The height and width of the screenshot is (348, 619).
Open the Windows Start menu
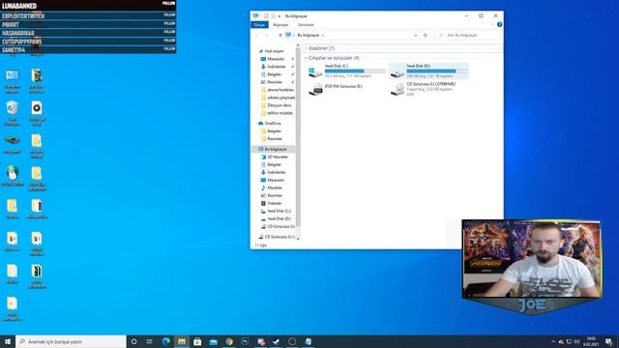pyautogui.click(x=8, y=341)
